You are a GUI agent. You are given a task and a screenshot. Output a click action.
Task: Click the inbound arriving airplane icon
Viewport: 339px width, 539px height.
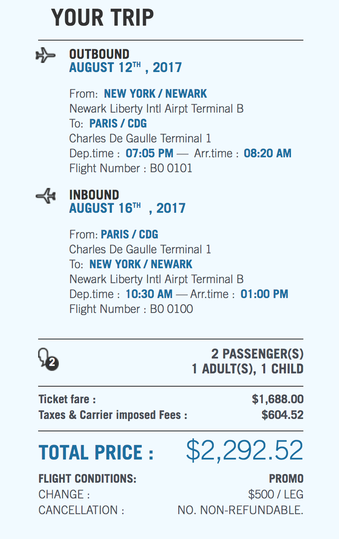click(x=45, y=195)
